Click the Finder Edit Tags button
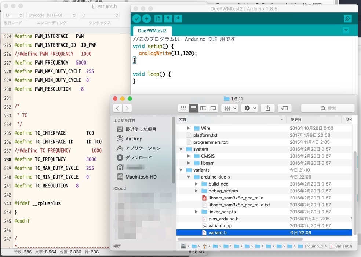 pyautogui.click(x=285, y=108)
